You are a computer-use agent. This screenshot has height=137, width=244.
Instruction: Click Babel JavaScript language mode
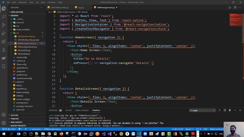click(217, 129)
